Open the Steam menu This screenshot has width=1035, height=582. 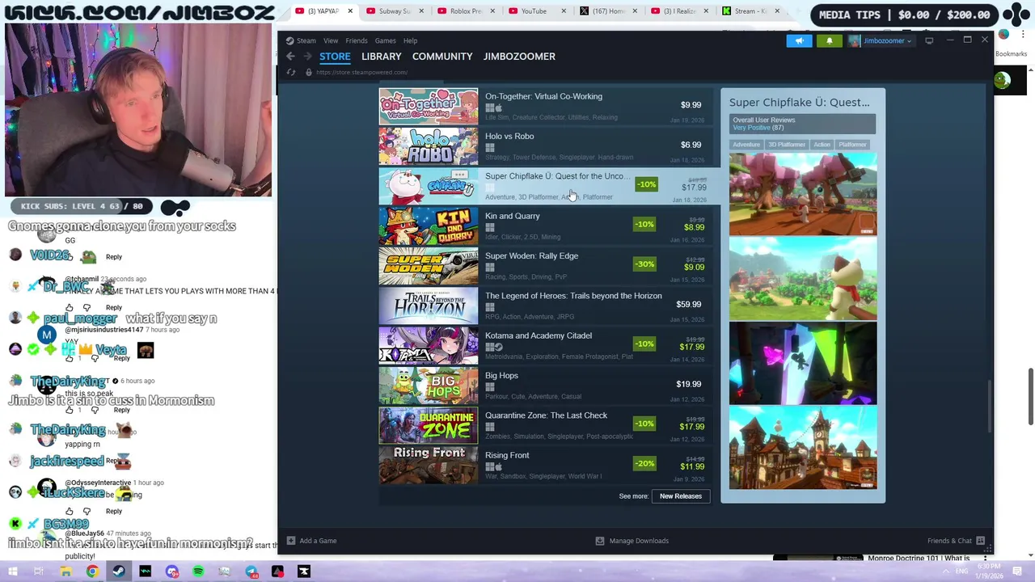[301, 40]
